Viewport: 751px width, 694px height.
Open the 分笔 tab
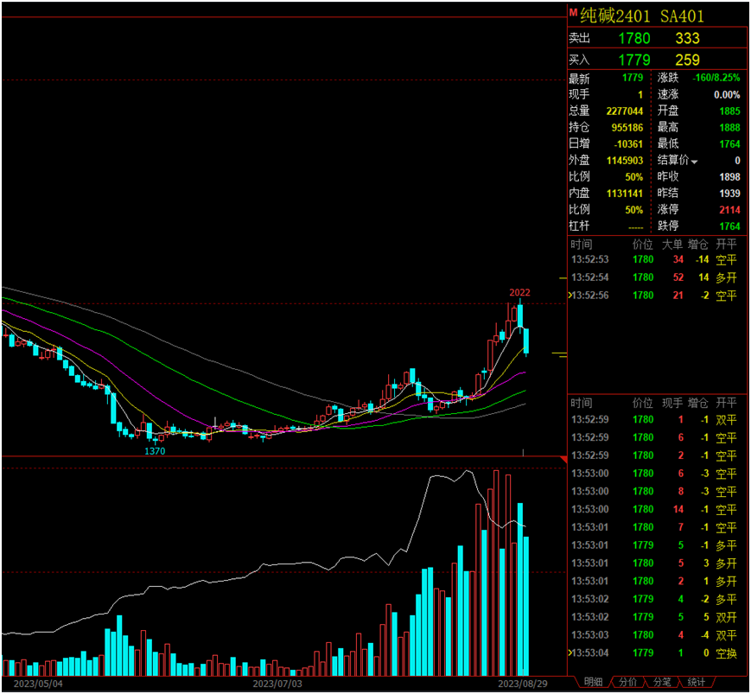[x=662, y=682]
